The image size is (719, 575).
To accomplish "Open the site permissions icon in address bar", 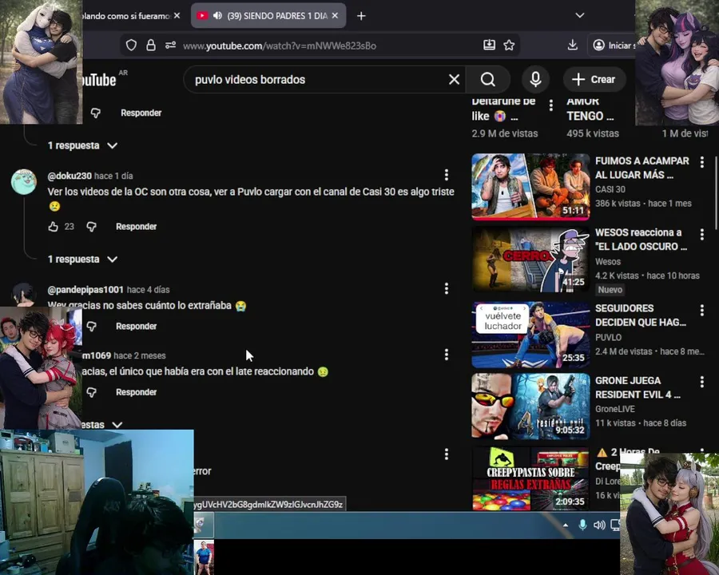I will (171, 45).
